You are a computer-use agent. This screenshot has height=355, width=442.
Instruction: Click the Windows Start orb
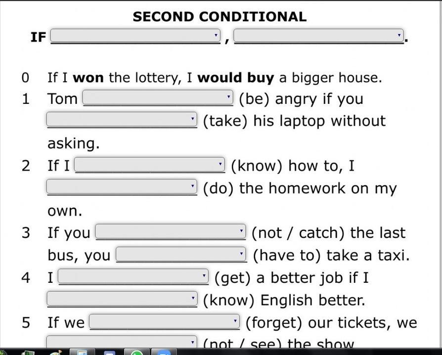(4, 353)
